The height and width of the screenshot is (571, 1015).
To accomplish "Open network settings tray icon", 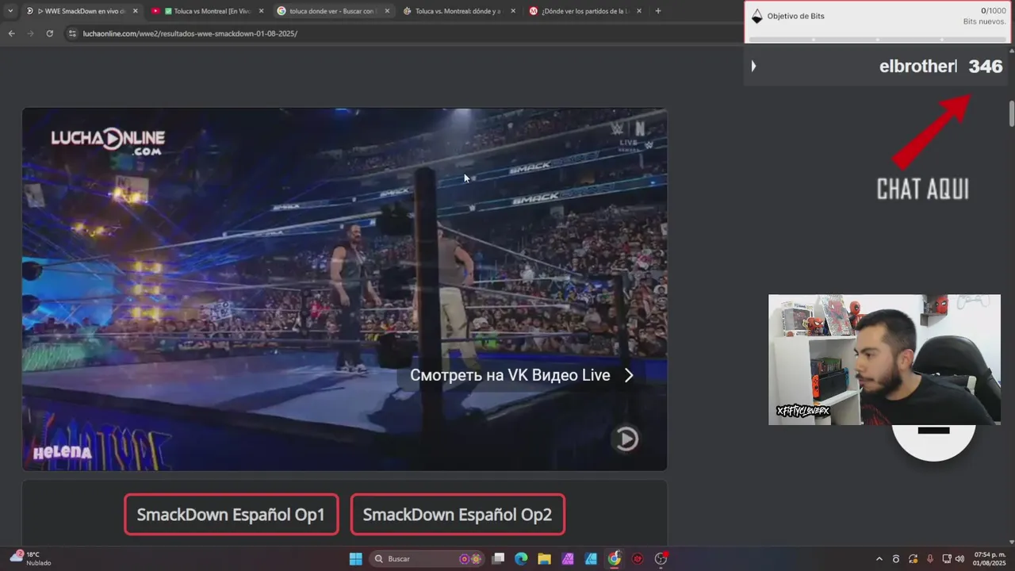I will point(947,559).
